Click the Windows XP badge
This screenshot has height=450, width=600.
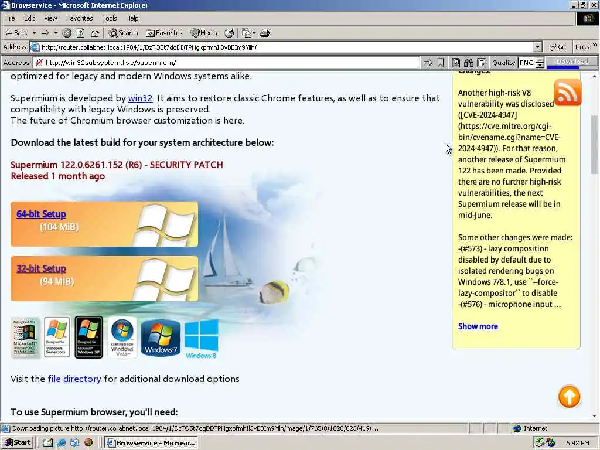[89, 337]
